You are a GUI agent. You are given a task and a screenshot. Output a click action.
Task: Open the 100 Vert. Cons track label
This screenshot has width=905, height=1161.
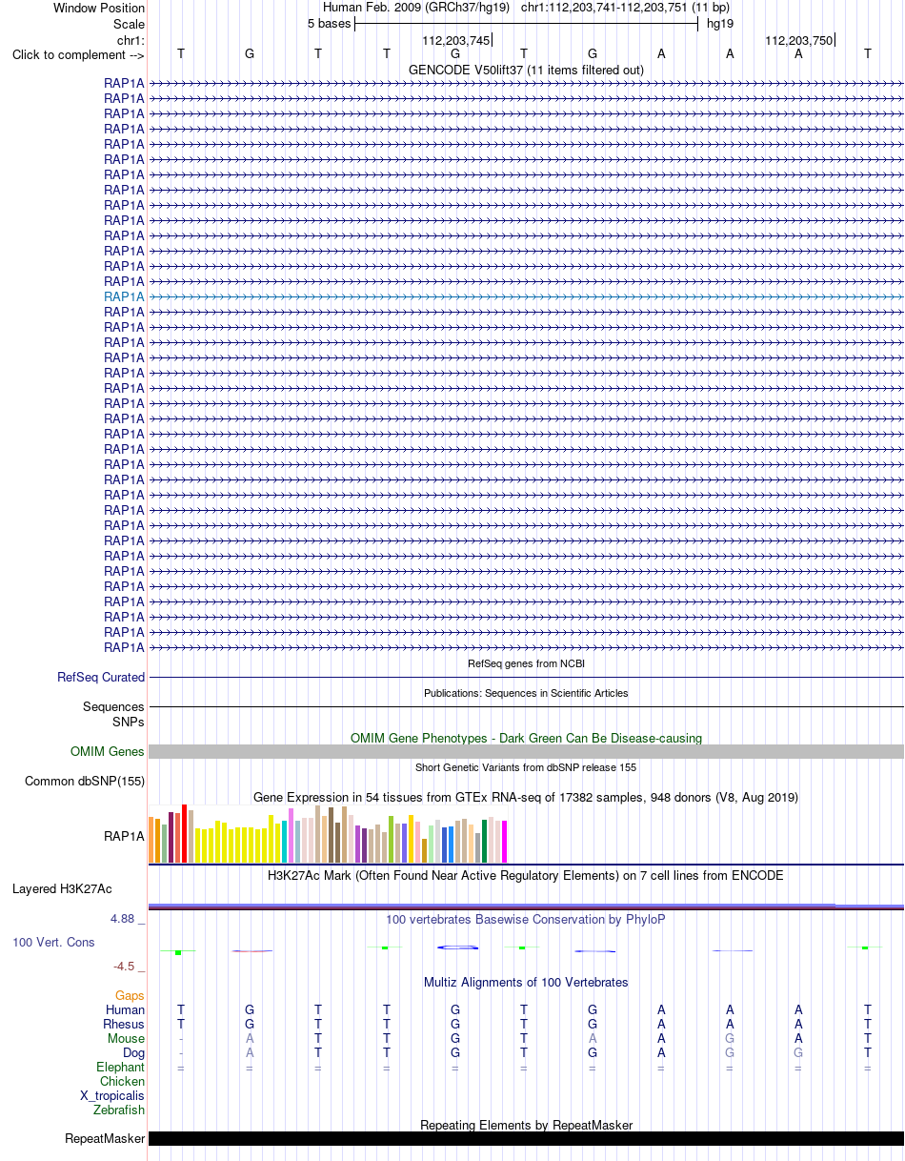click(x=53, y=942)
